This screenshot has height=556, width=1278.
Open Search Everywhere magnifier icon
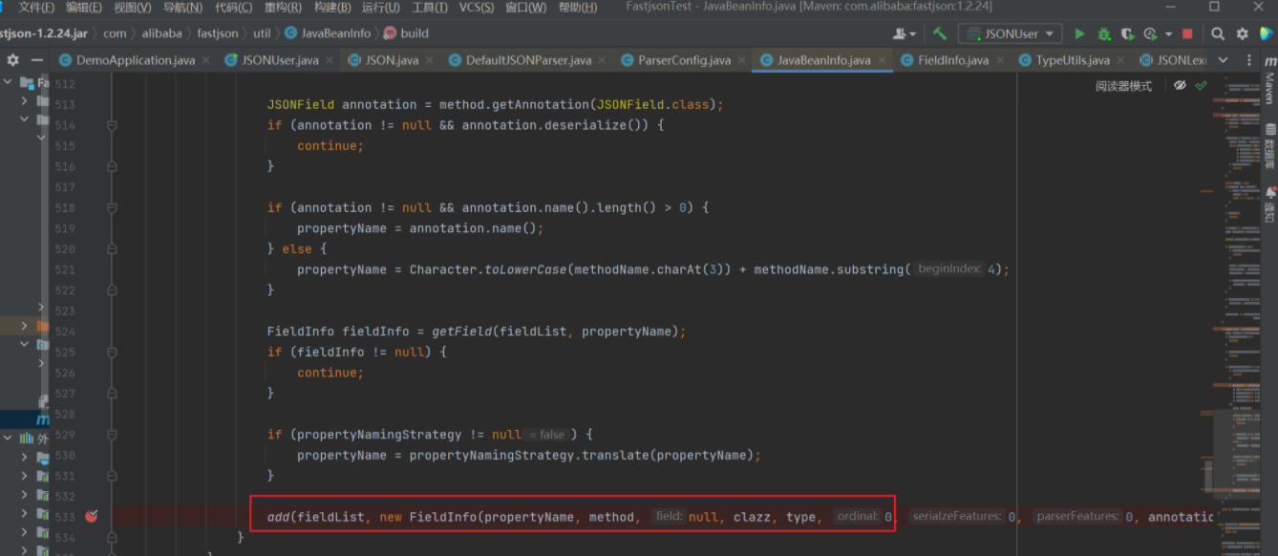tap(1218, 33)
